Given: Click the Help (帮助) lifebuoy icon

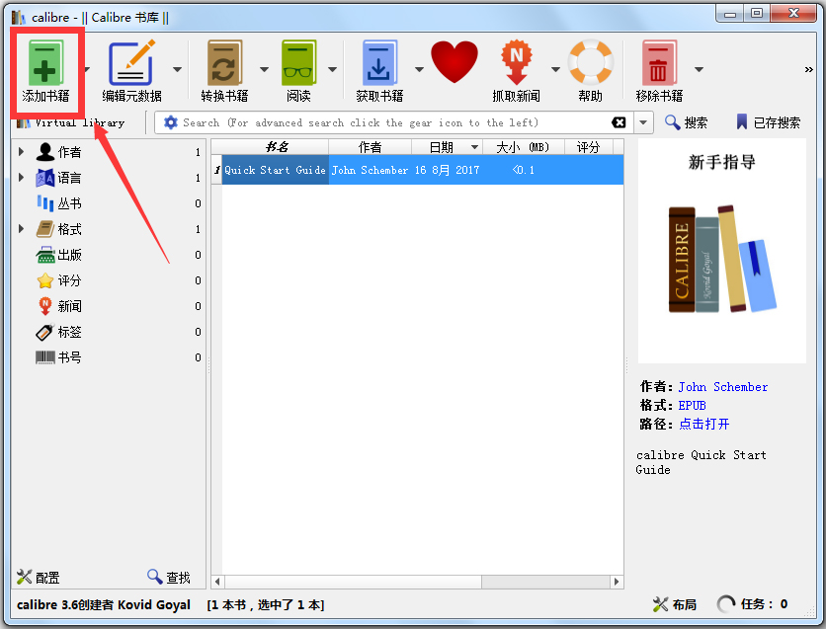Looking at the screenshot, I should [x=590, y=62].
